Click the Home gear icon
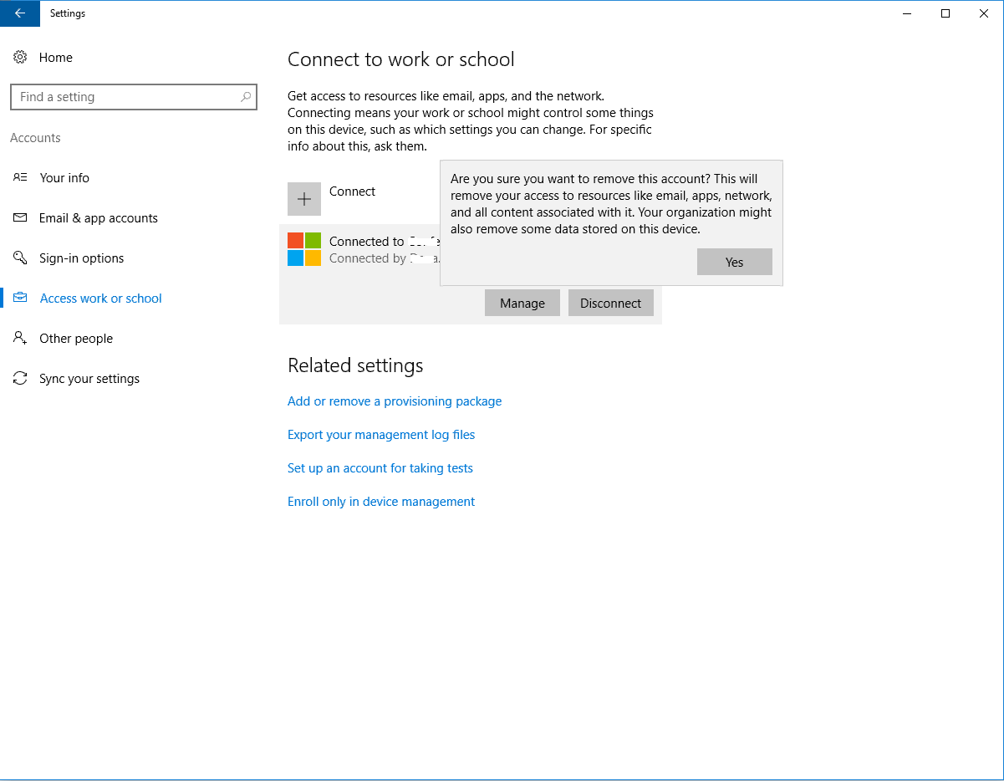Image resolution: width=1004 pixels, height=781 pixels. pos(20,58)
